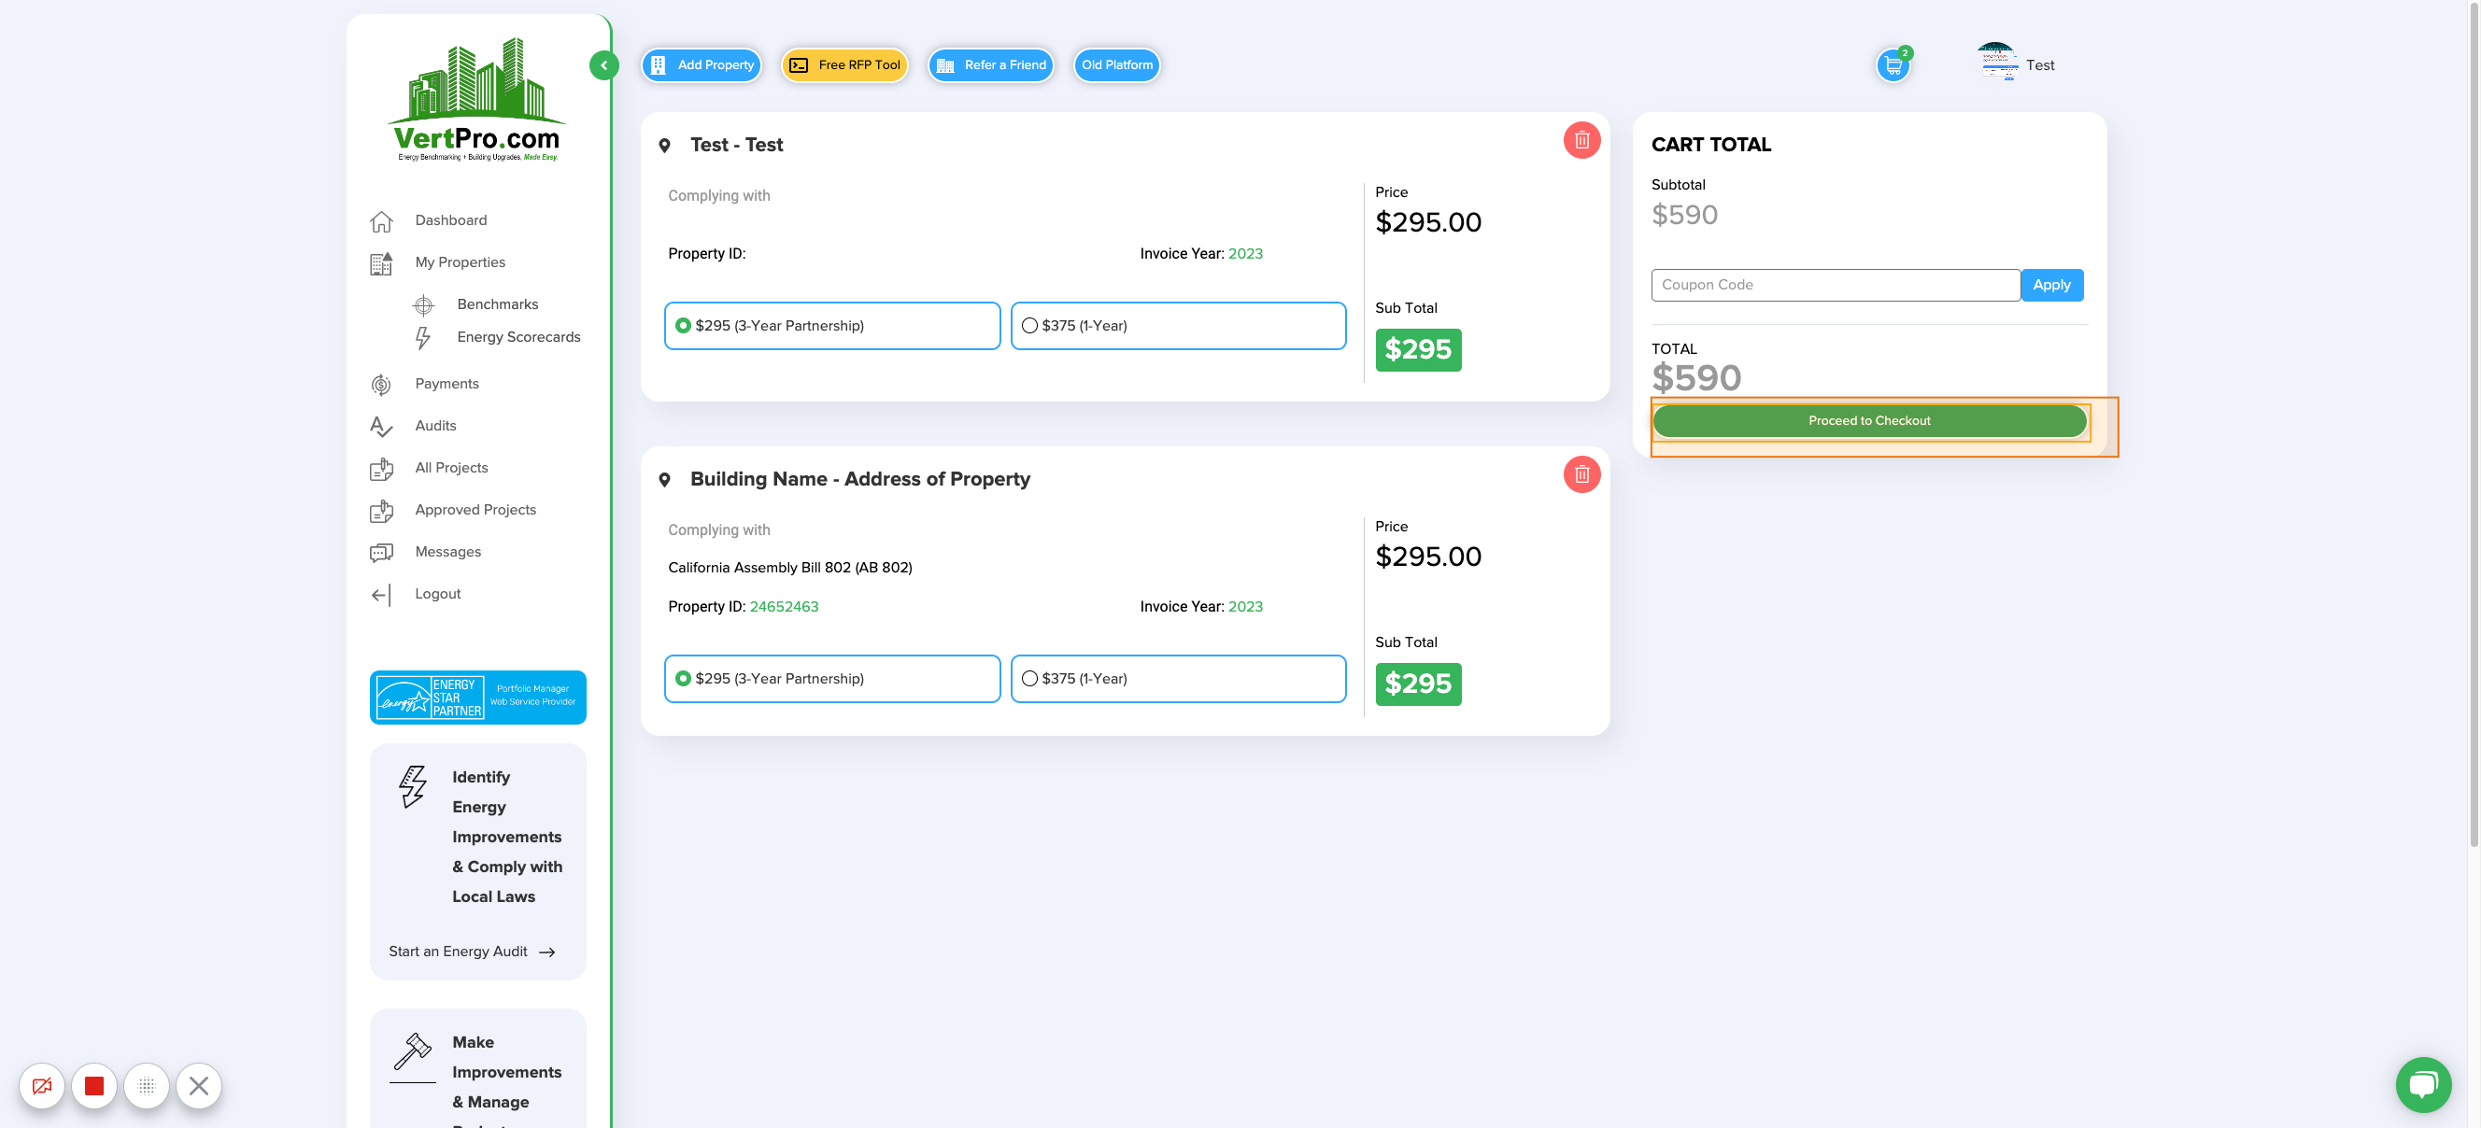Open All Projects in the sidebar
This screenshot has width=2481, height=1128.
[452, 468]
